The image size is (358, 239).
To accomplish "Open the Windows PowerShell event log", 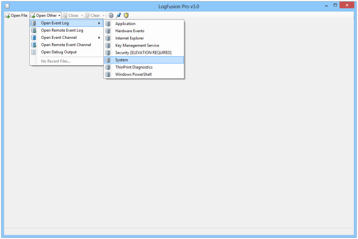I will pyautogui.click(x=144, y=74).
